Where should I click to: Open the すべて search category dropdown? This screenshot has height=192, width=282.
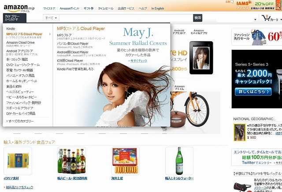(51, 18)
